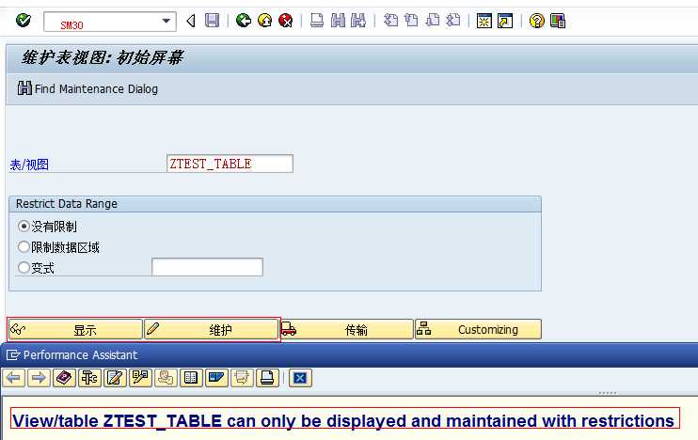Click Performance Assistant back arrow
Screen dimensions: 698x440
14,378
